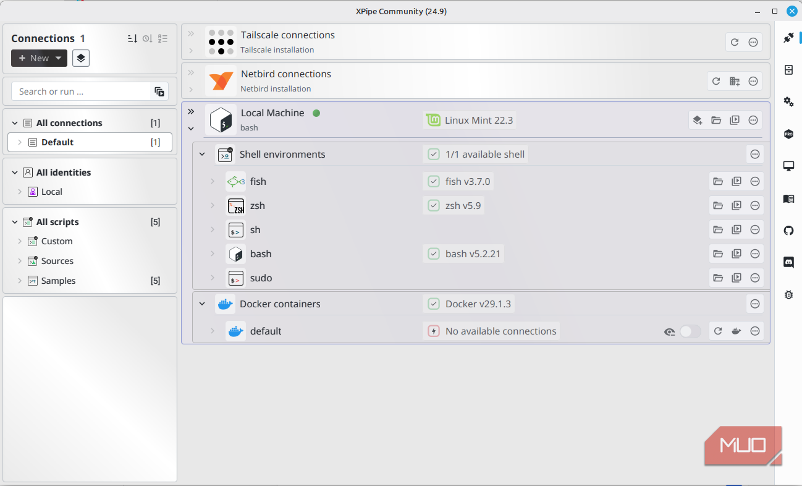Open the settings gears sidebar icon
Image resolution: width=802 pixels, height=486 pixels.
click(788, 101)
